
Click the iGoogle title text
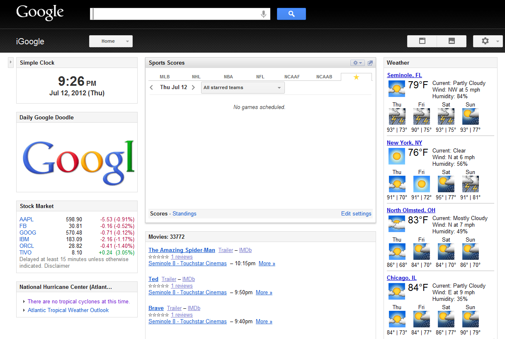(30, 41)
